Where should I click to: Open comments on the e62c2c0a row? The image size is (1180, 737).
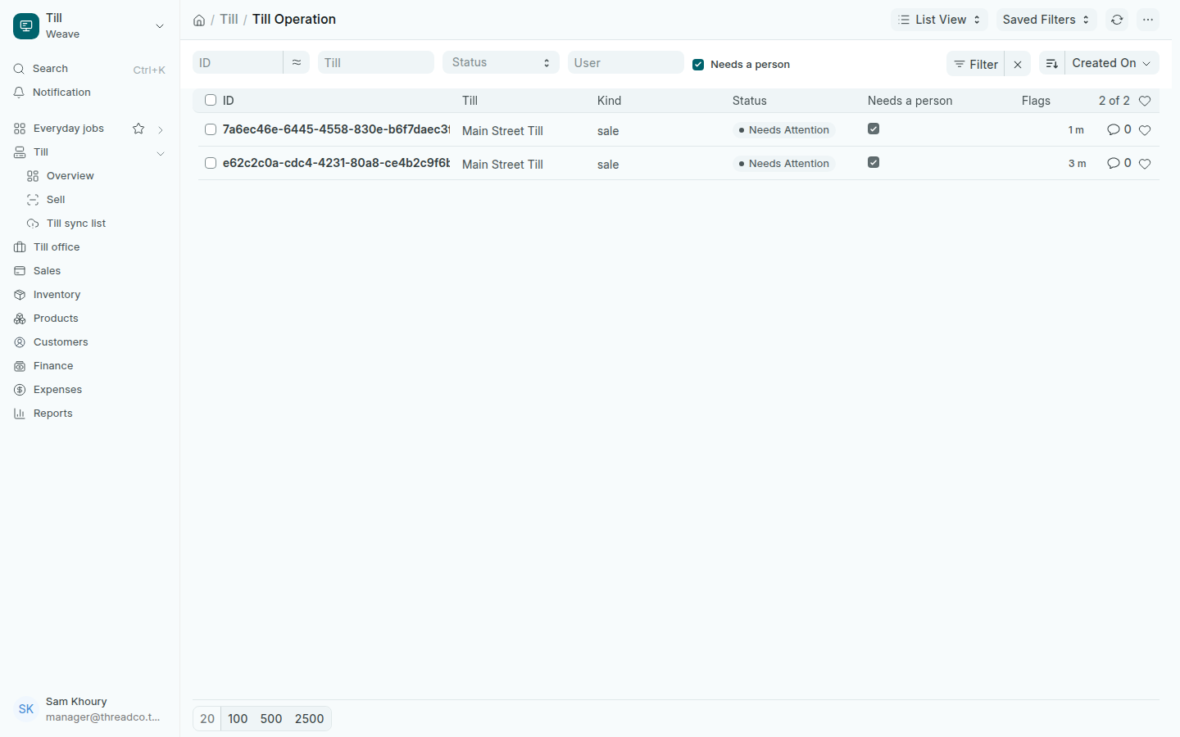click(1119, 163)
